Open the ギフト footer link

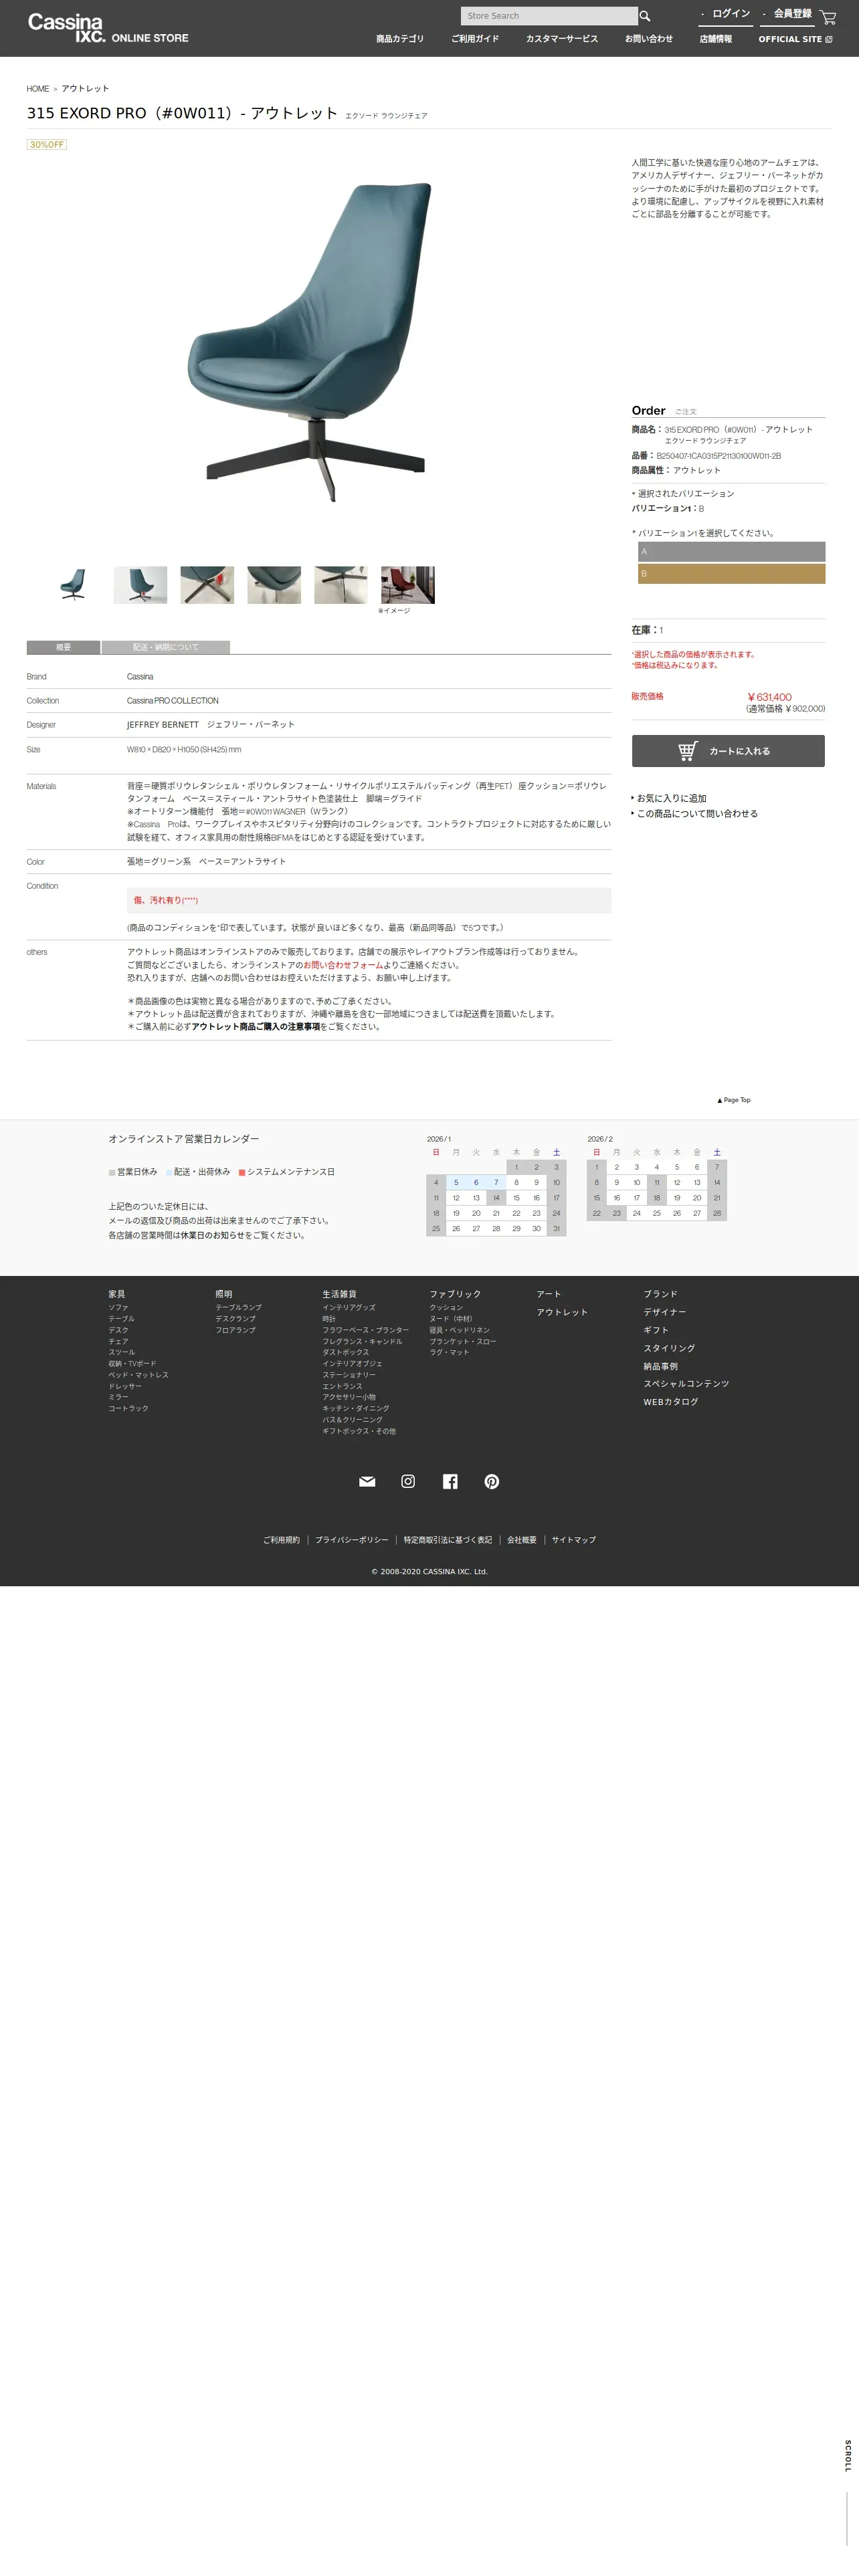pyautogui.click(x=656, y=1330)
